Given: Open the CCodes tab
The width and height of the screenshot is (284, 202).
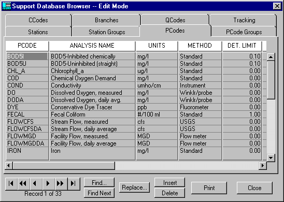Looking at the screenshot, I should tap(38, 20).
